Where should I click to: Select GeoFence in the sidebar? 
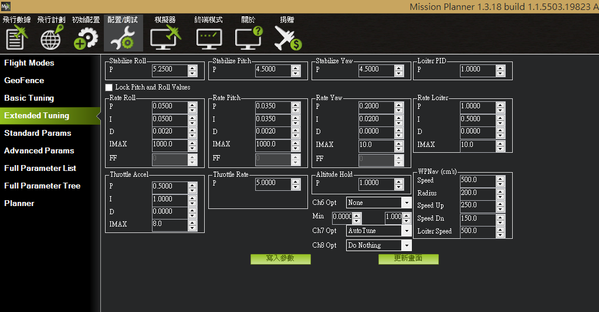click(24, 80)
